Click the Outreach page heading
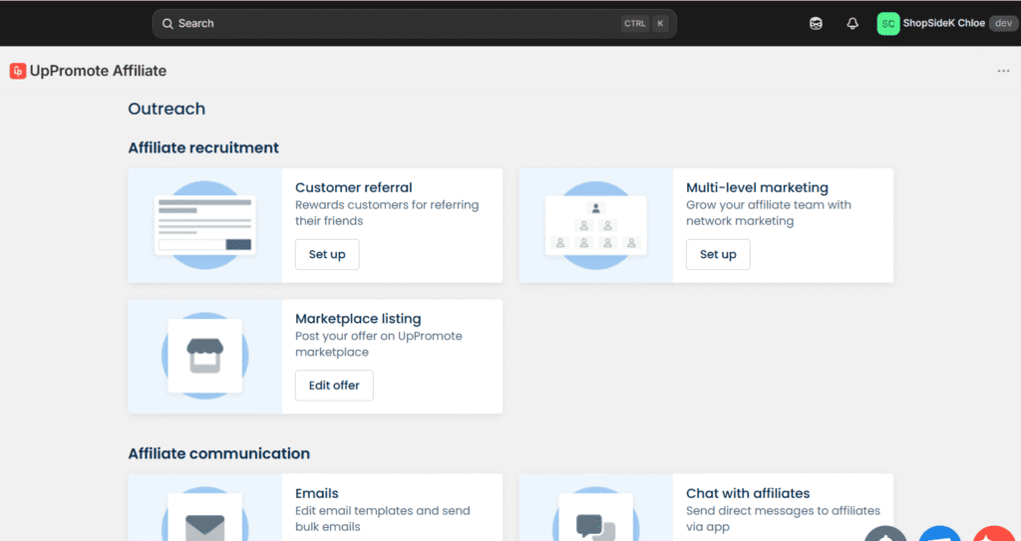1021x541 pixels. click(x=167, y=109)
